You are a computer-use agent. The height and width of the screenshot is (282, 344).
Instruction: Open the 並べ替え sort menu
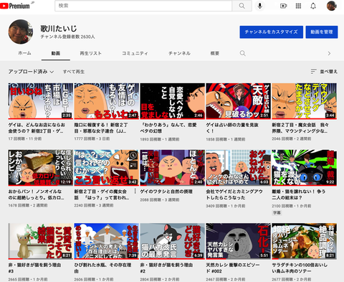(324, 71)
